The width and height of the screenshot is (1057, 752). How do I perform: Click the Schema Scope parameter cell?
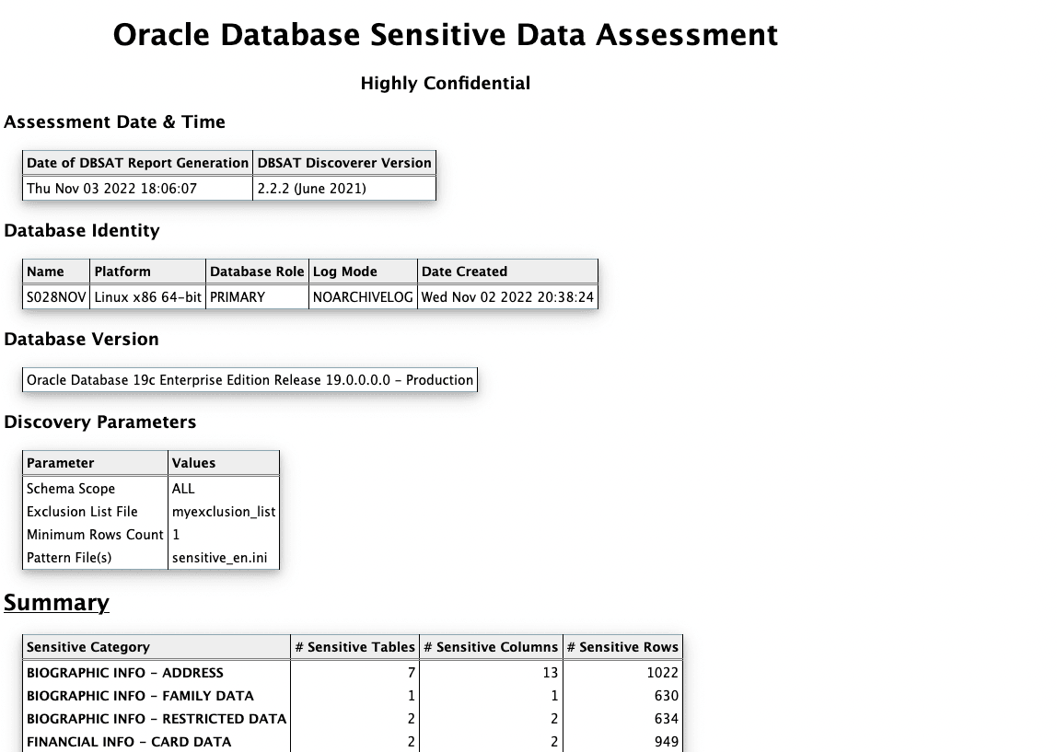click(71, 489)
